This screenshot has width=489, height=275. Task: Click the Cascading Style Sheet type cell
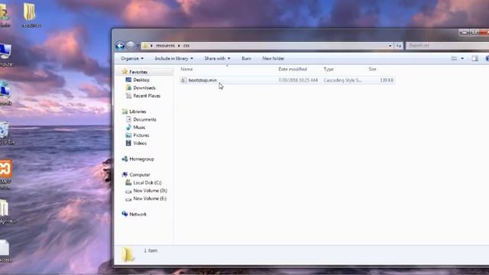pos(342,80)
